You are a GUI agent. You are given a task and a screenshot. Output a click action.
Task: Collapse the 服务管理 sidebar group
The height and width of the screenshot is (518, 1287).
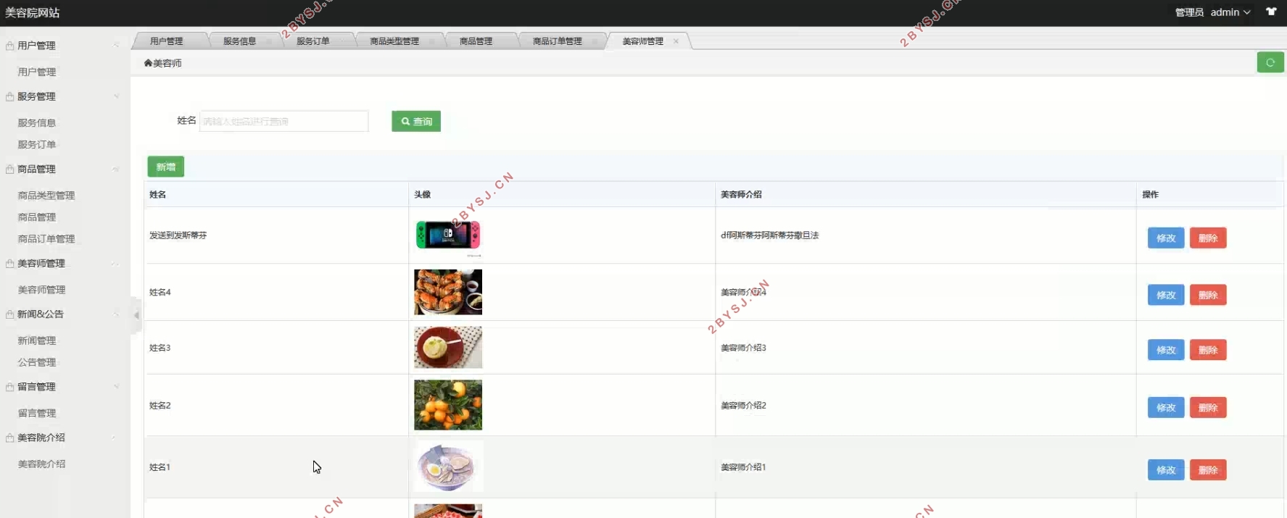click(116, 96)
